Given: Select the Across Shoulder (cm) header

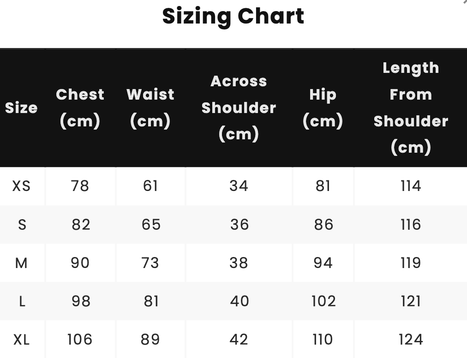Looking at the screenshot, I should 239,108.
